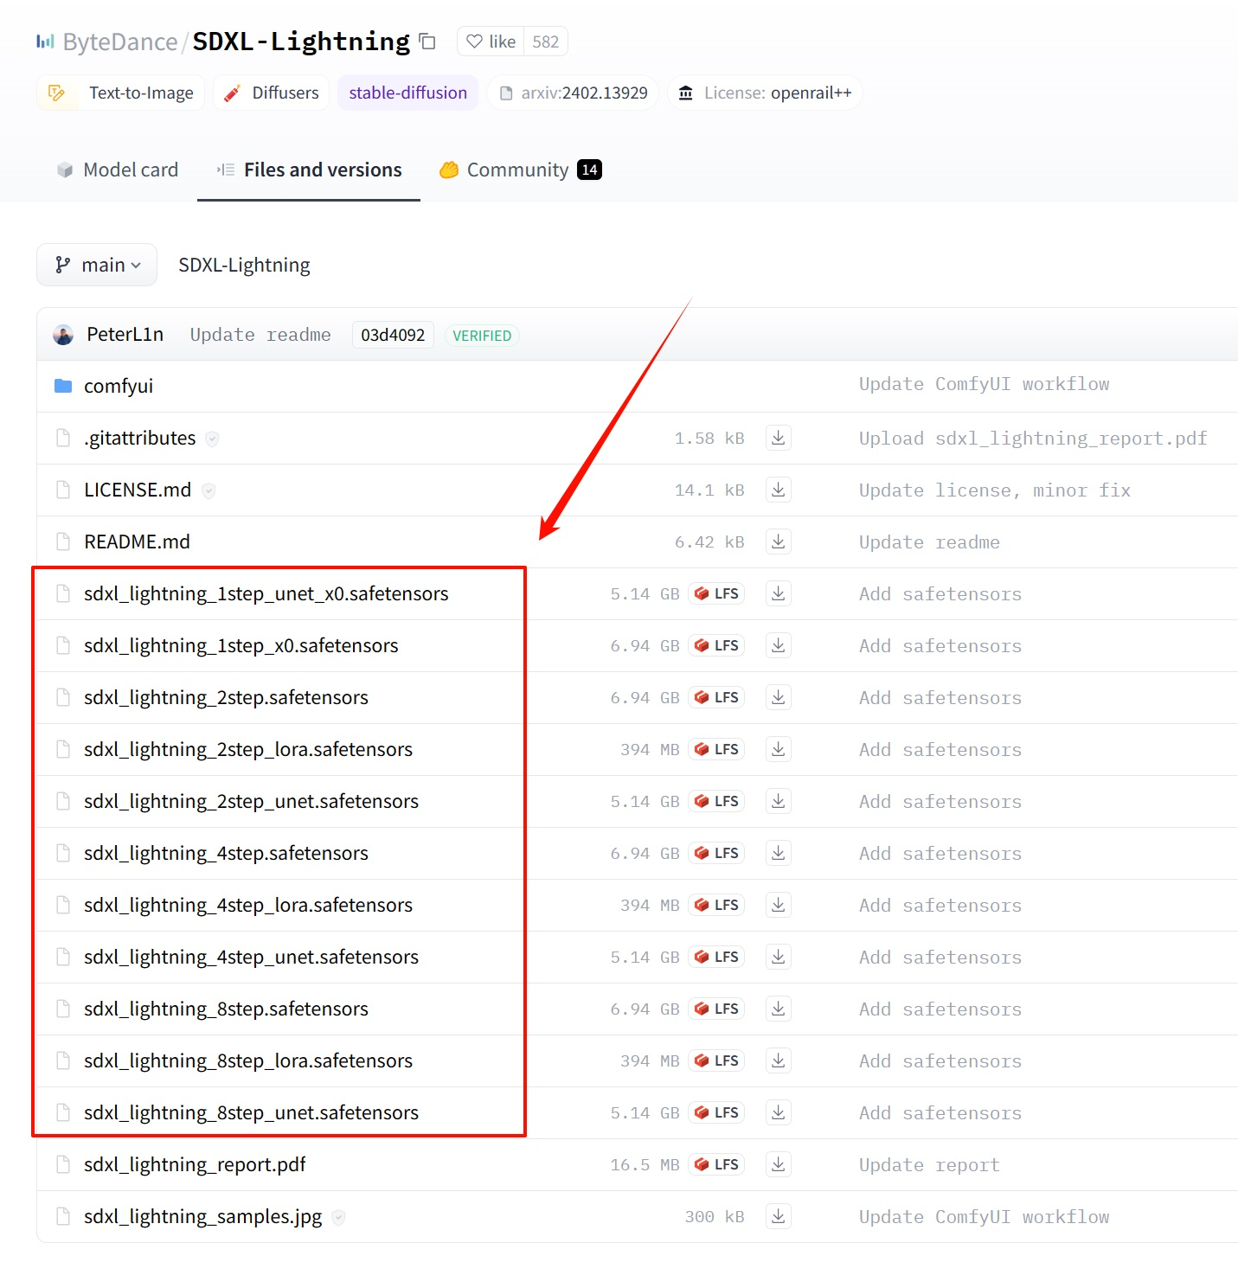Image resolution: width=1238 pixels, height=1275 pixels.
Task: Download sdxl_lightning_4step_lora.safetensors
Action: coord(779,905)
